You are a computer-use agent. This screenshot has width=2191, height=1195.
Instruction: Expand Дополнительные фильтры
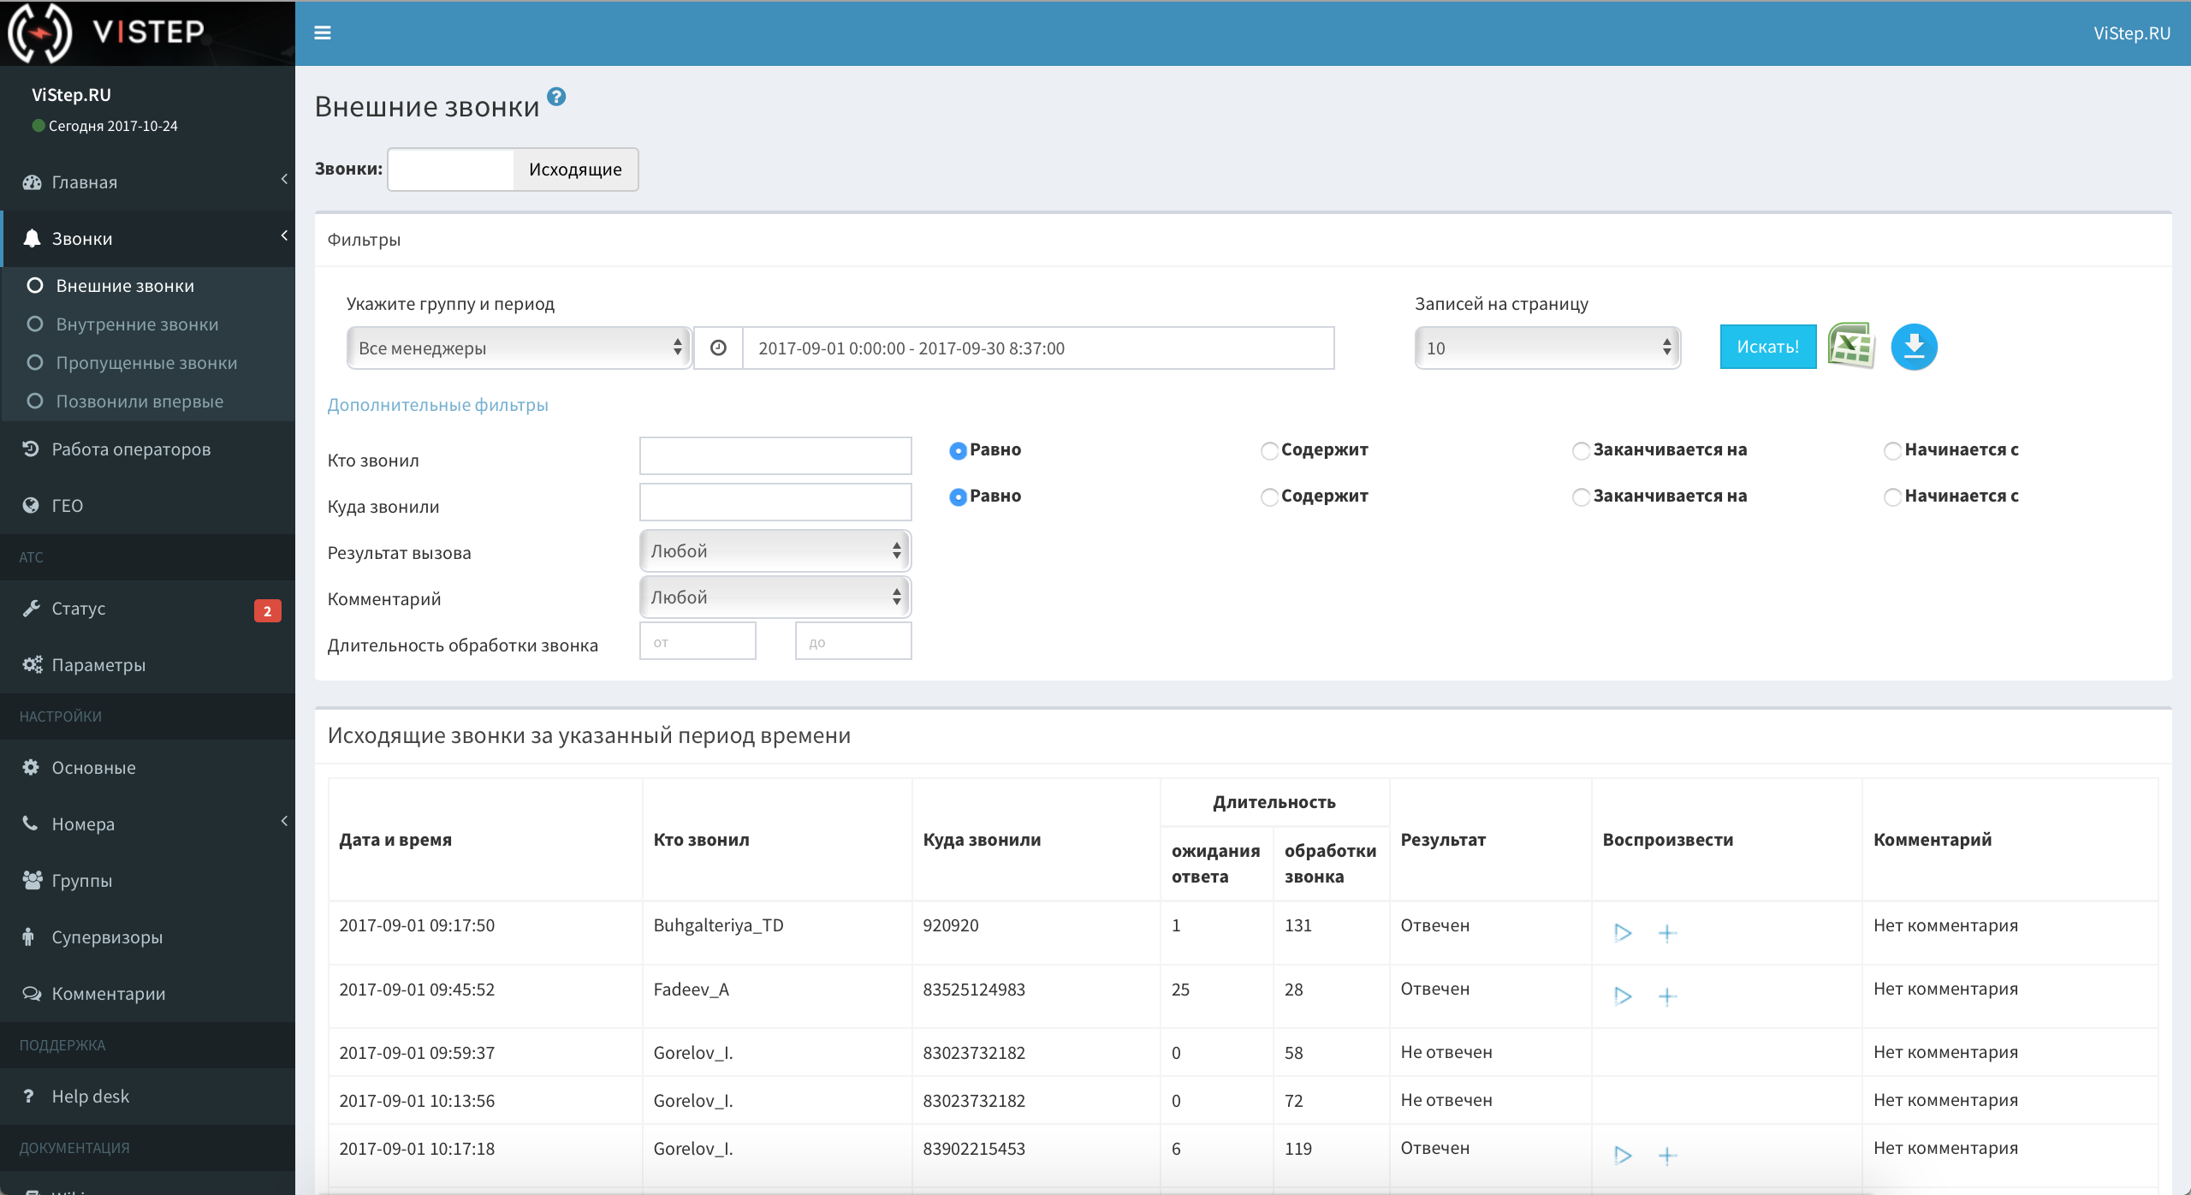(x=436, y=405)
